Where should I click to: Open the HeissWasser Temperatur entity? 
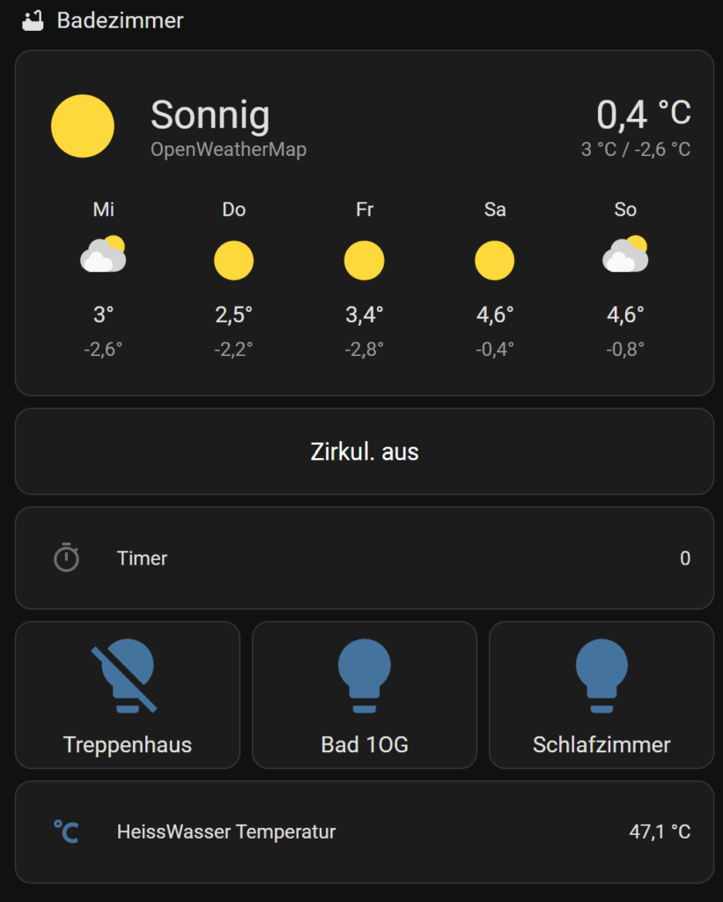(226, 832)
